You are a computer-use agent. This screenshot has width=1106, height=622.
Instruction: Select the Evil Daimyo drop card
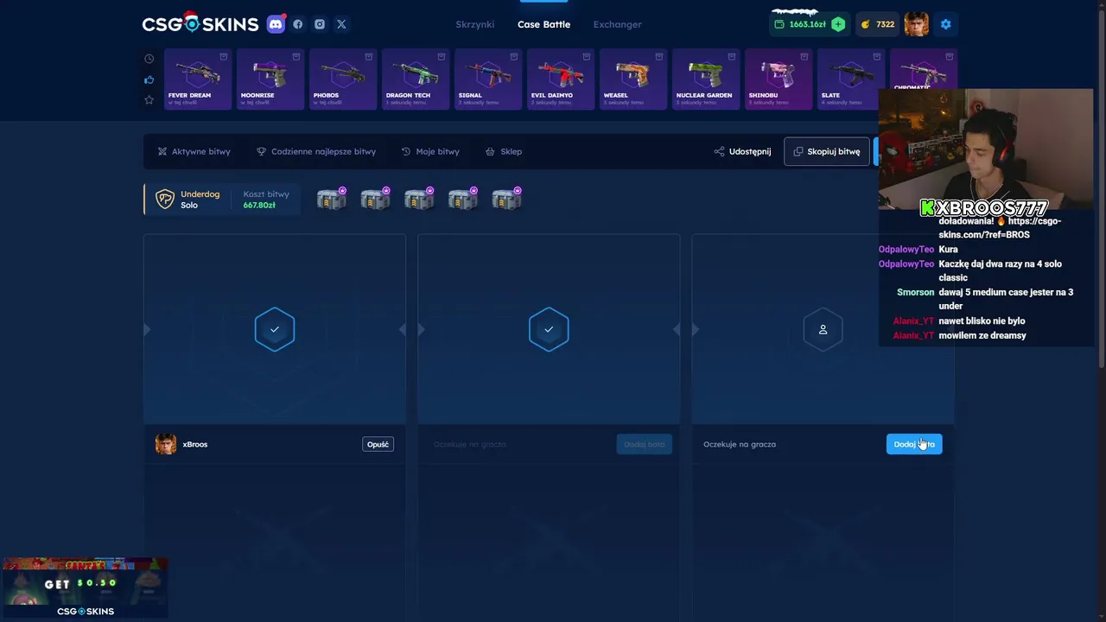561,79
